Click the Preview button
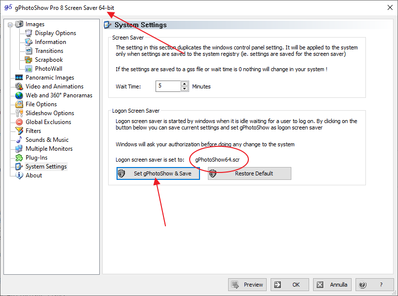 247,285
